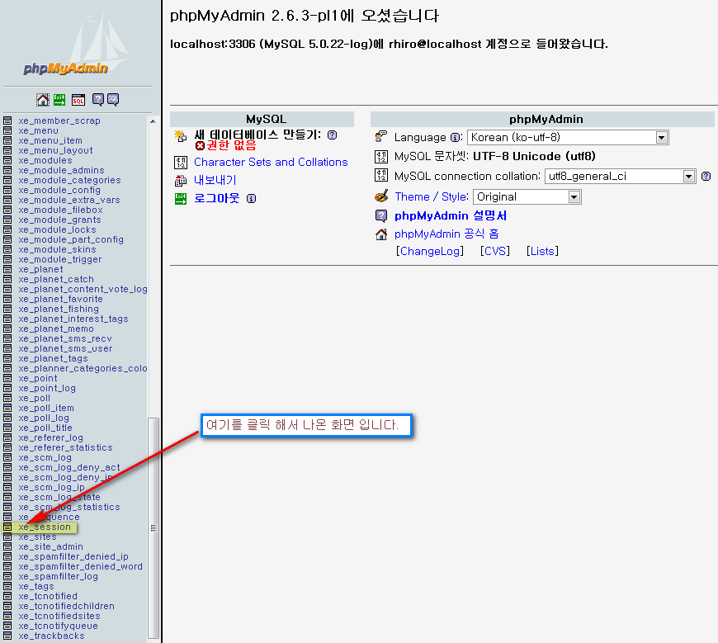Screen dimensions: 718x643
Task: Visit phpMyAdmin 공식 홈 link
Action: [x=446, y=234]
